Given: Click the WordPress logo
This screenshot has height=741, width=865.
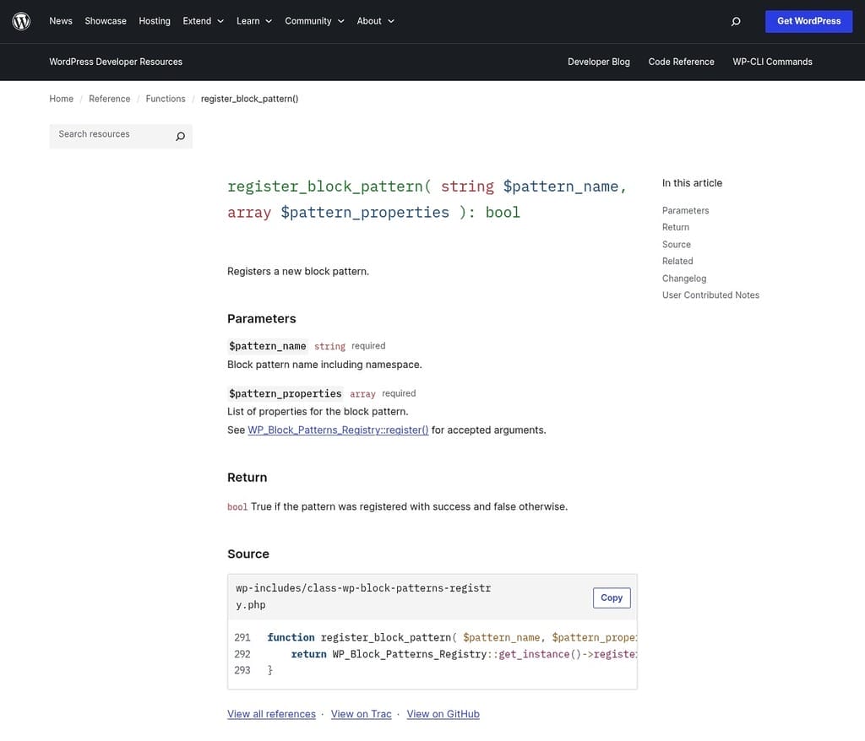Looking at the screenshot, I should coord(20,21).
